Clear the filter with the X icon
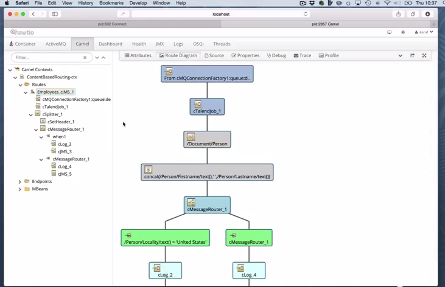Viewport: 445px width, 287px height. coord(85,58)
